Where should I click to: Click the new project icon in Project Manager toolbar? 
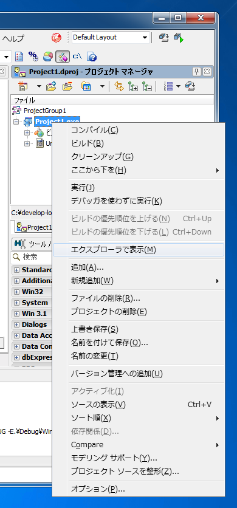(23, 86)
